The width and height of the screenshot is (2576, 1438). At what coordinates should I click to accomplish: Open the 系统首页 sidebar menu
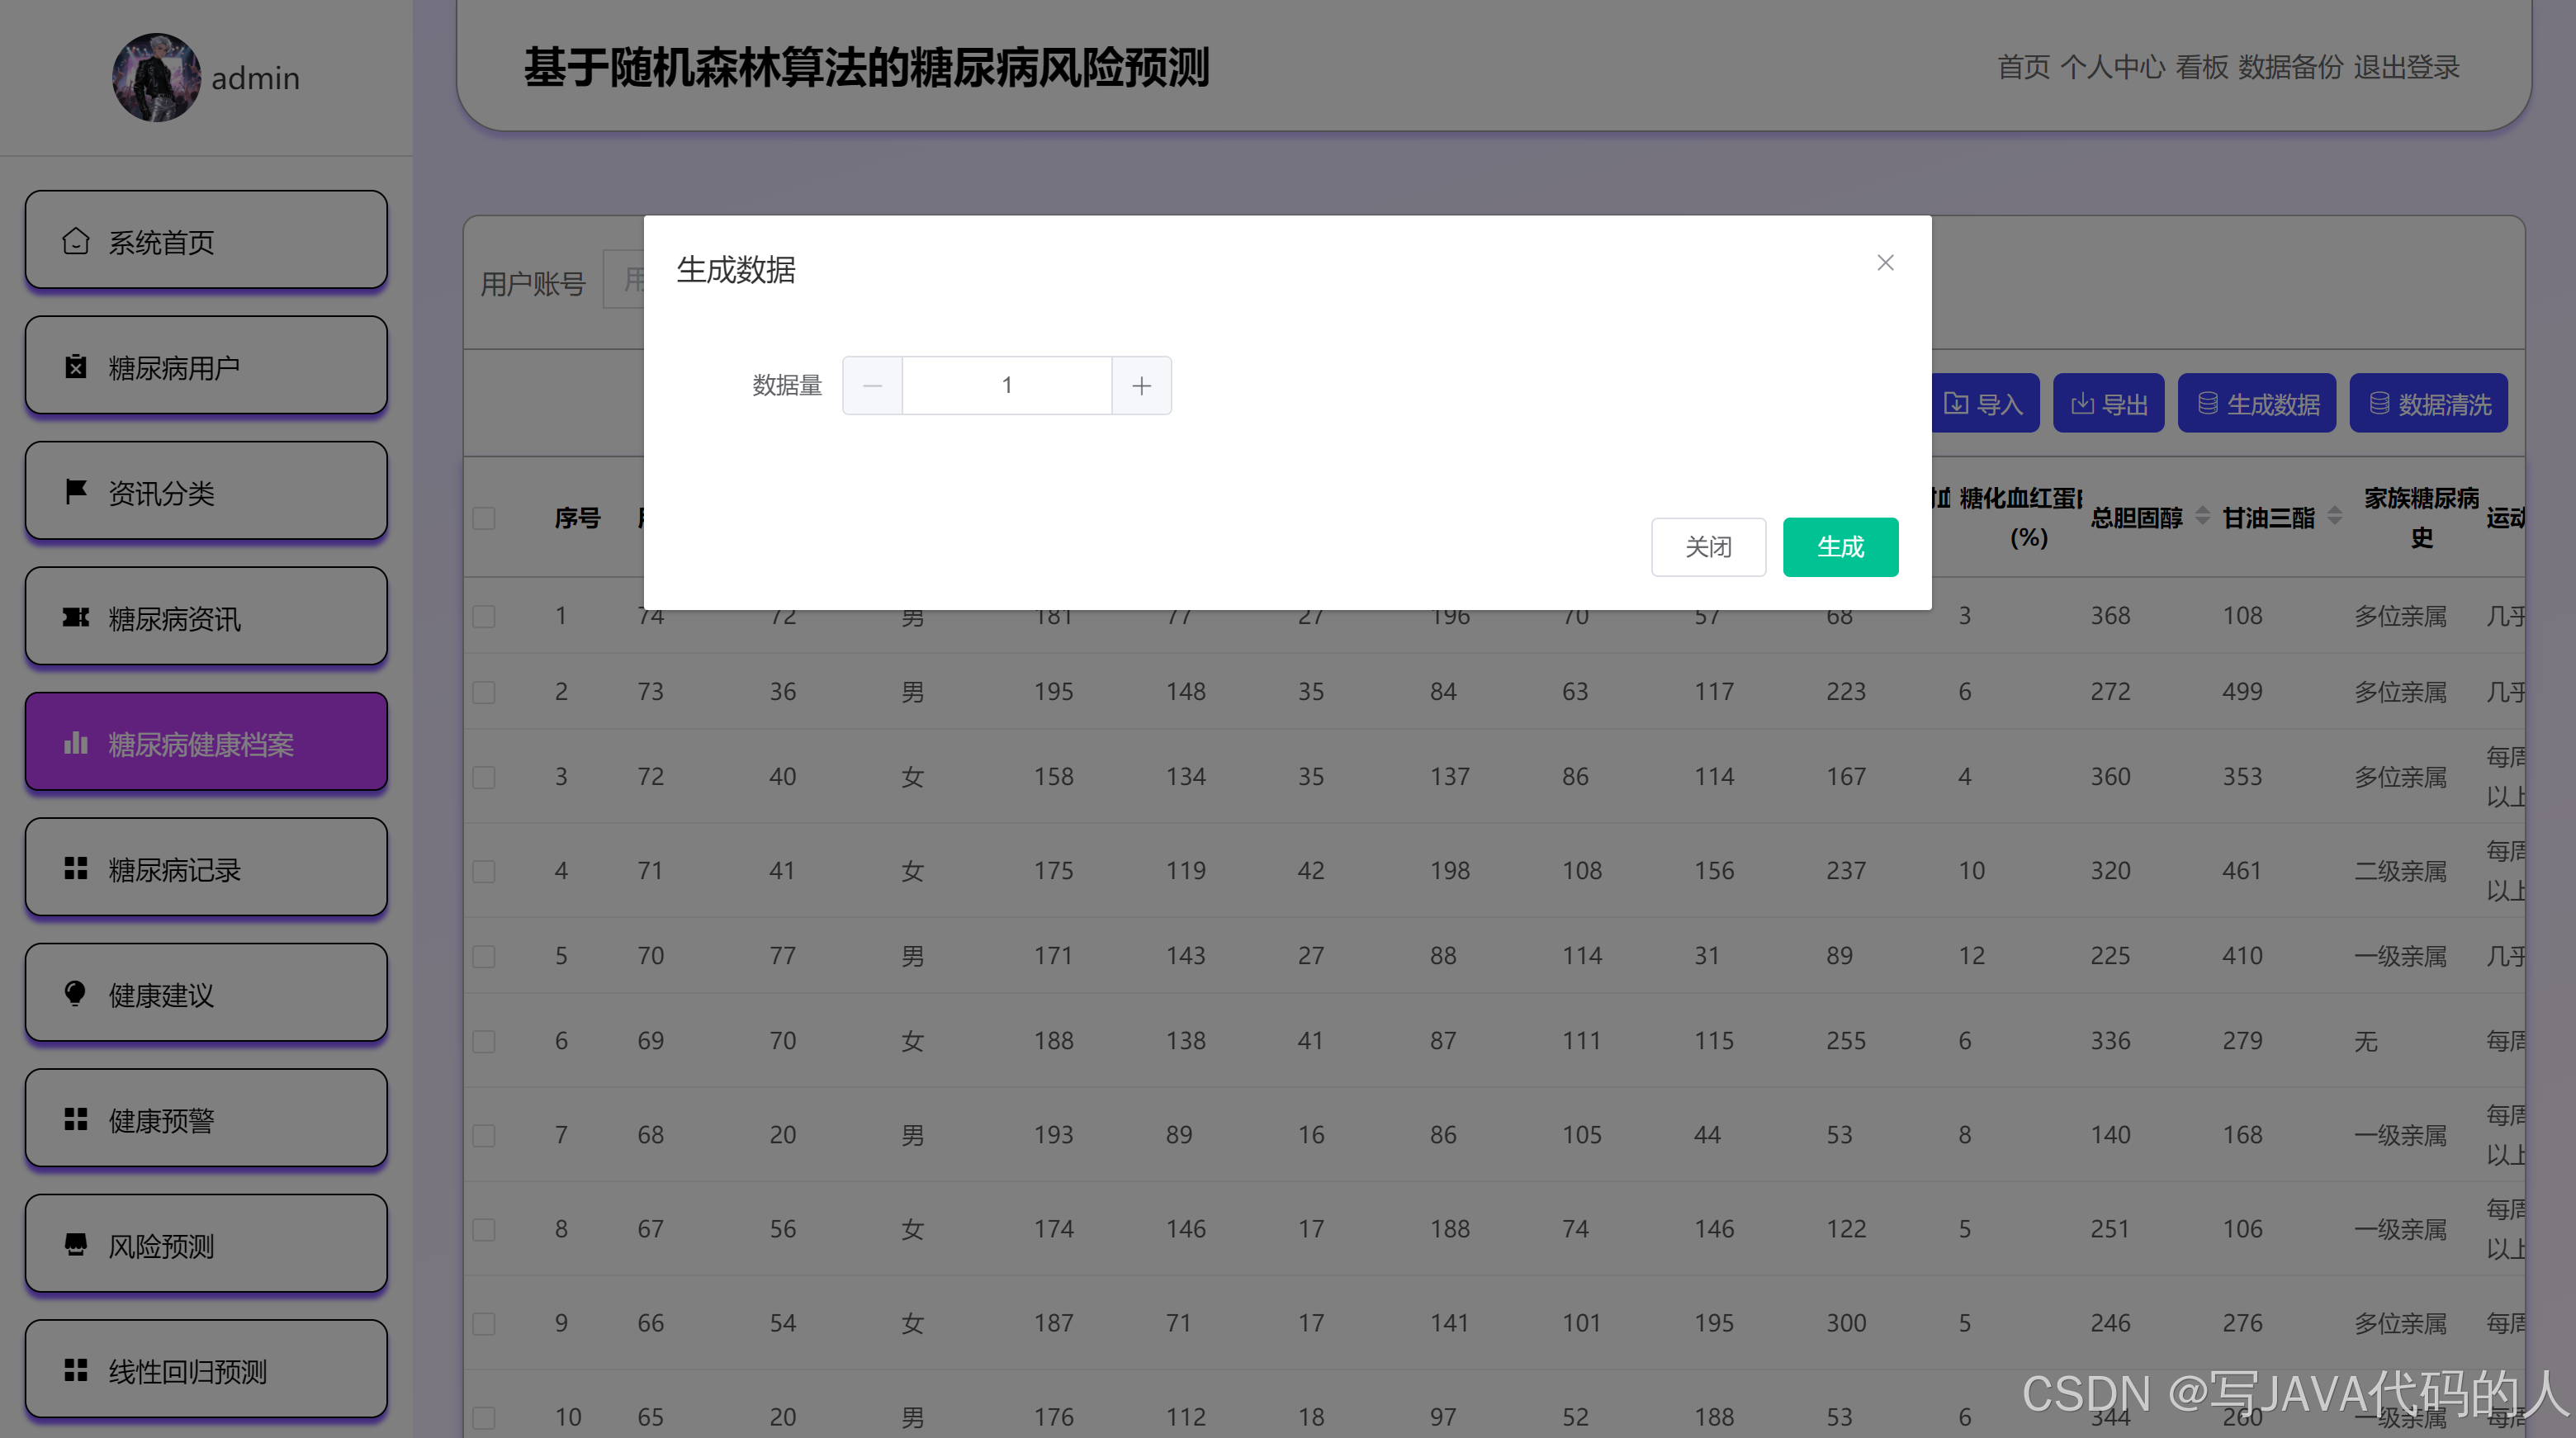coord(206,241)
